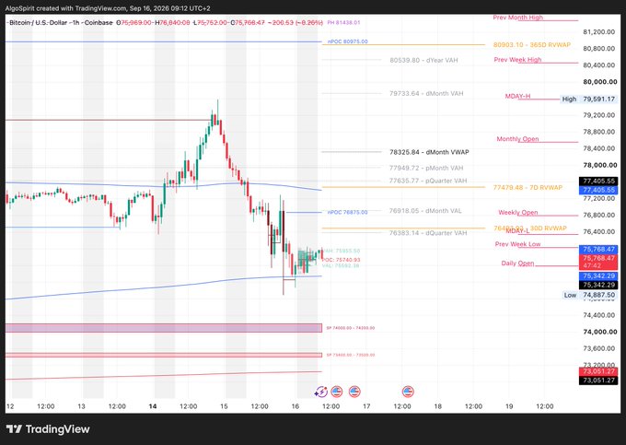Click the '74,000.00' price axis value

[x=600, y=332]
